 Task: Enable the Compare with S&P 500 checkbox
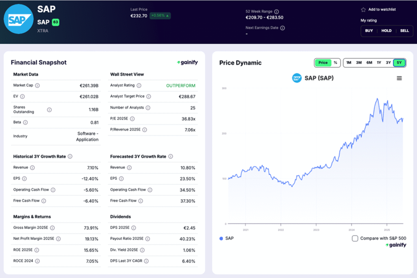tap(355, 239)
